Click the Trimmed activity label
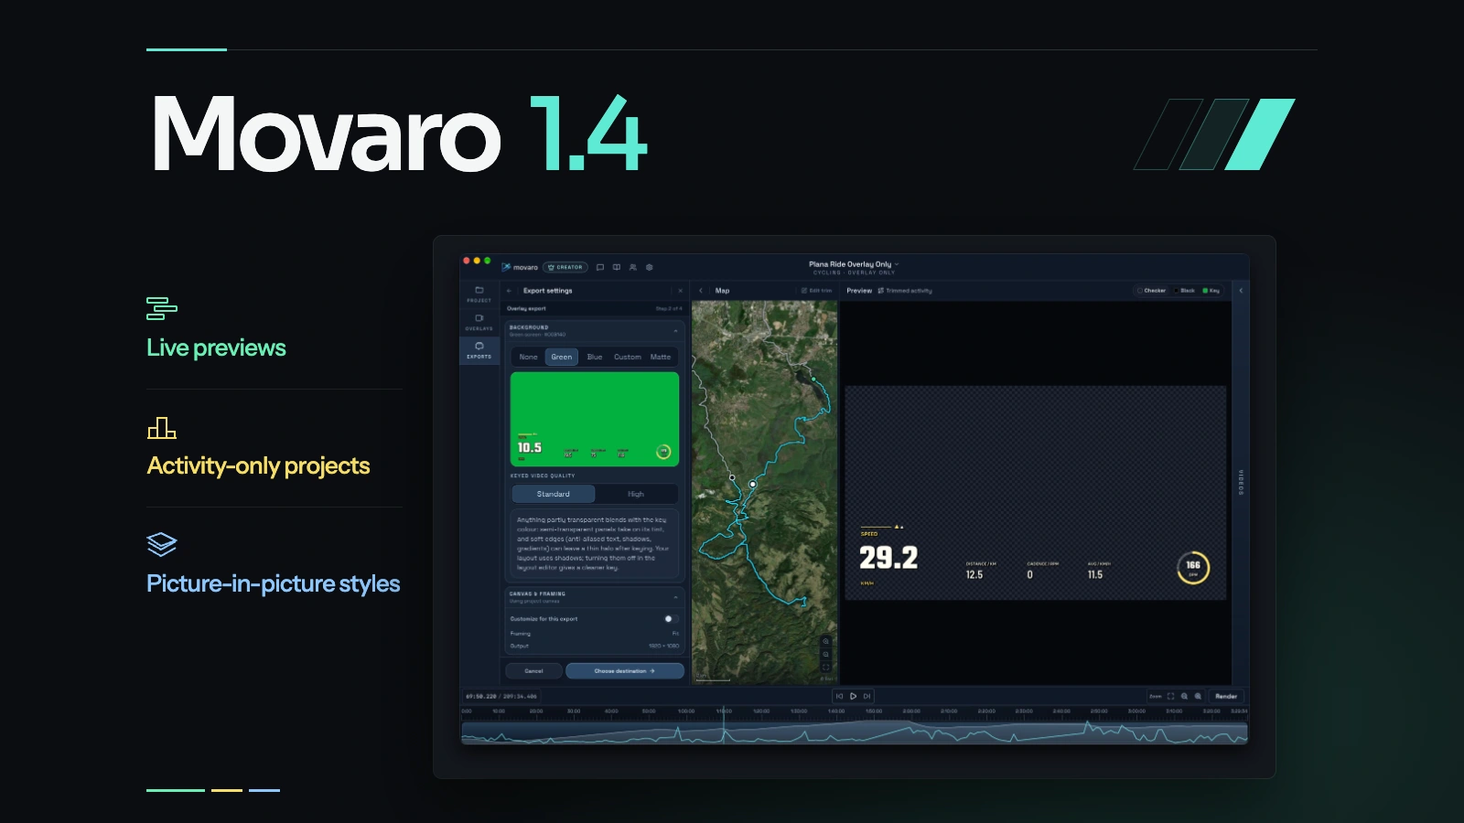 point(905,291)
